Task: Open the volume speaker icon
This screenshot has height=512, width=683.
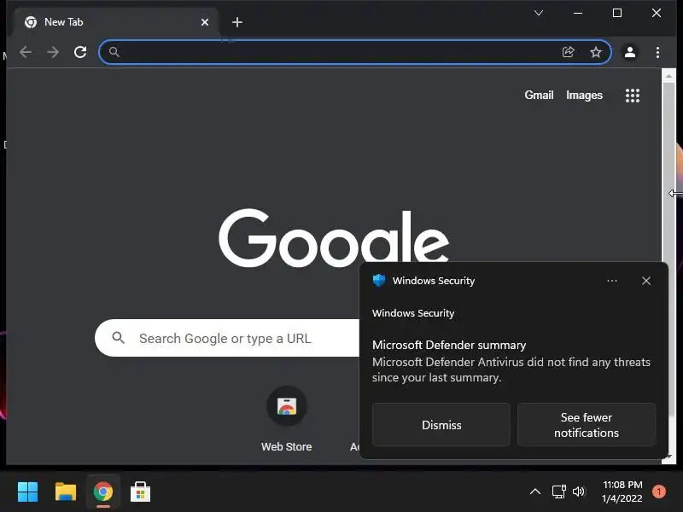Action: click(x=579, y=492)
